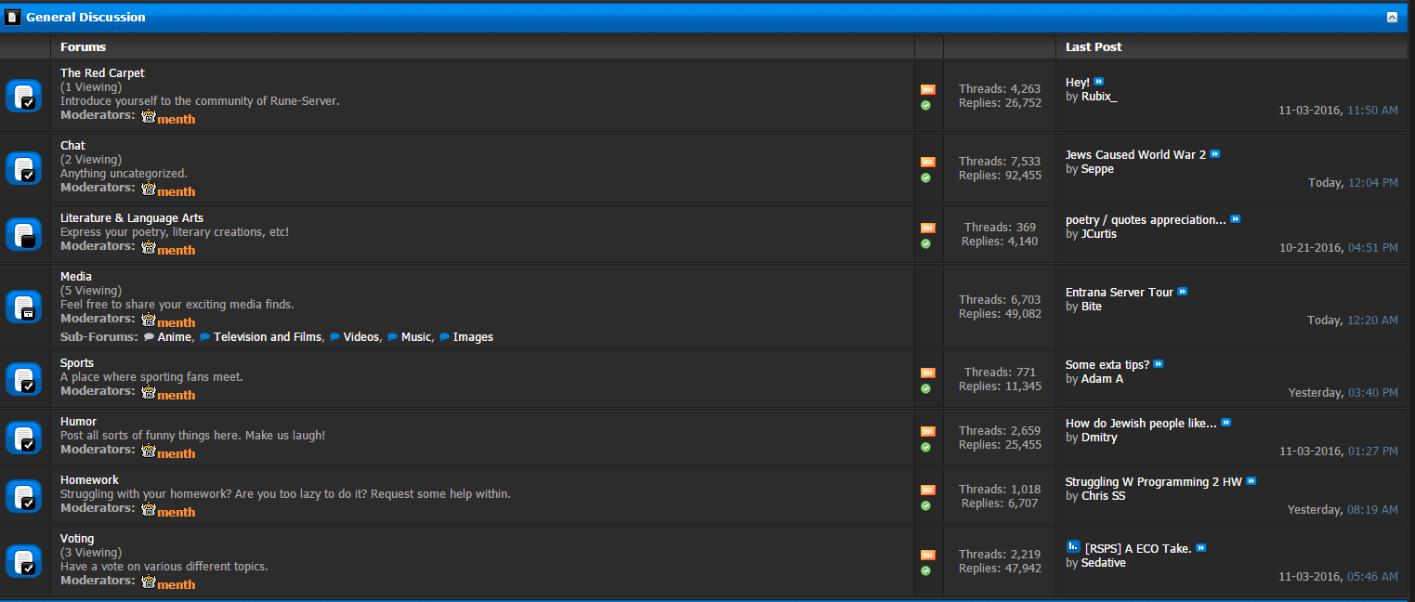Open the Music sub-forum
Image resolution: width=1415 pixels, height=602 pixels.
416,337
